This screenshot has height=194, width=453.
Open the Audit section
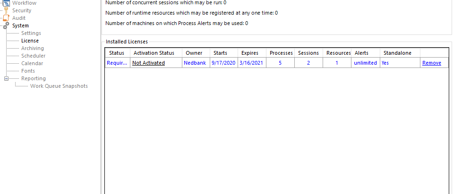[19, 18]
